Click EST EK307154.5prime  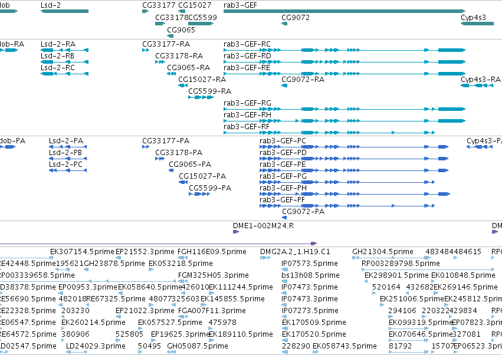click(x=82, y=252)
